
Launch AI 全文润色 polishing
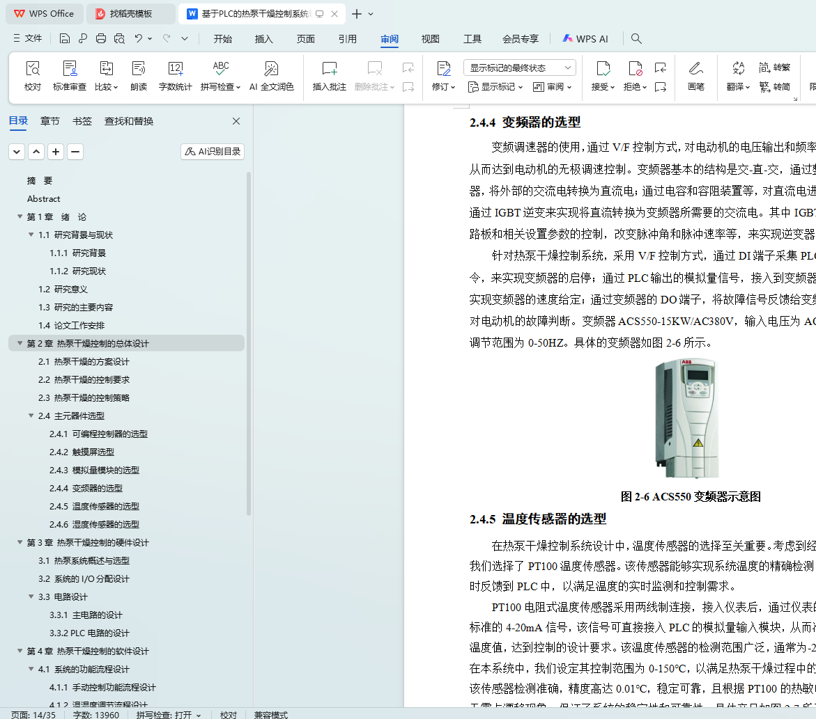271,76
